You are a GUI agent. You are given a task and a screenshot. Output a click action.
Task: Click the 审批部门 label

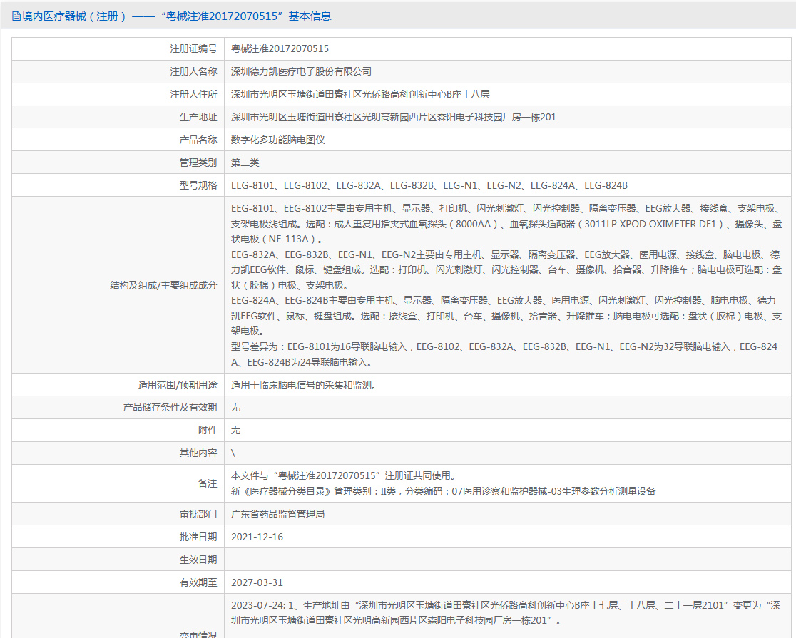click(x=198, y=514)
